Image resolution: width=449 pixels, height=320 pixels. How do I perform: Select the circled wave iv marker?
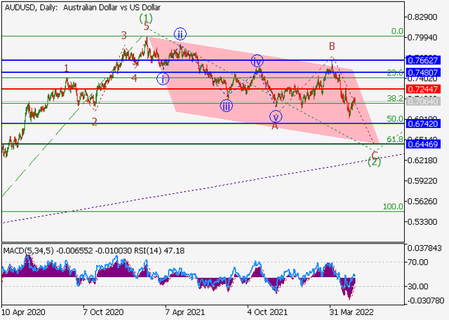257,61
